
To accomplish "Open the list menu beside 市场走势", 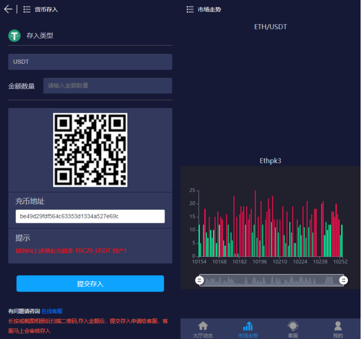I will [190, 9].
